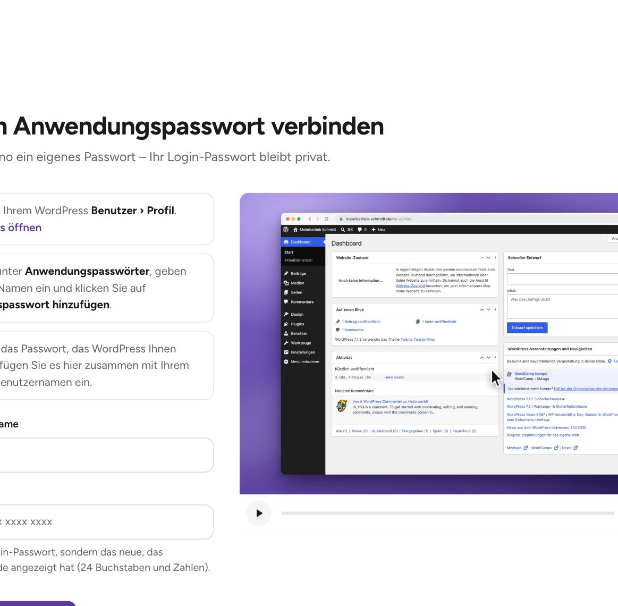Click the Beiträge pin icon in the sidebar
618x606 pixels.
pos(286,273)
